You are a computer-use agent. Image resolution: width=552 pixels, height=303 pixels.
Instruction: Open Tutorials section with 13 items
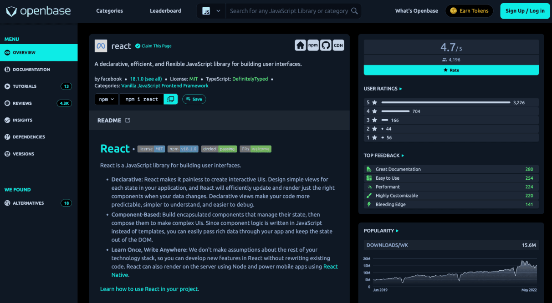[x=39, y=86]
